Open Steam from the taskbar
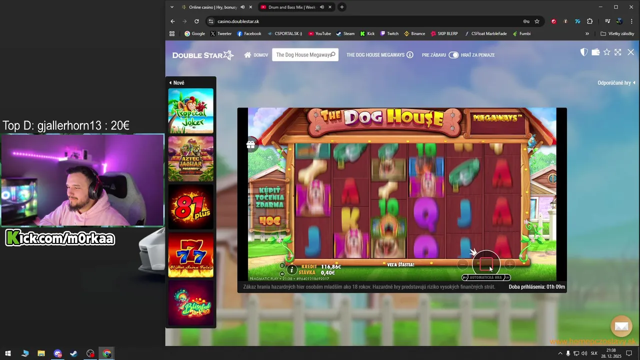 (73, 353)
